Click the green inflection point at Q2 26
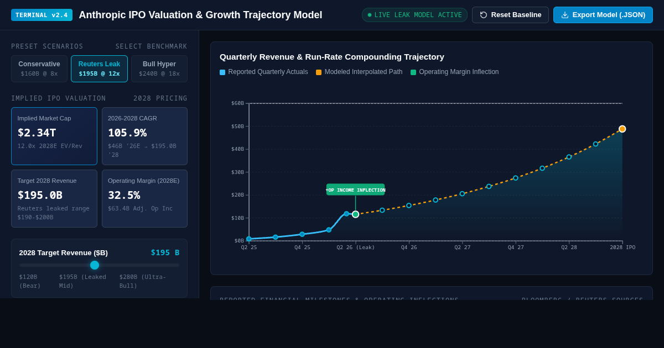The height and width of the screenshot is (348, 664). [x=356, y=214]
